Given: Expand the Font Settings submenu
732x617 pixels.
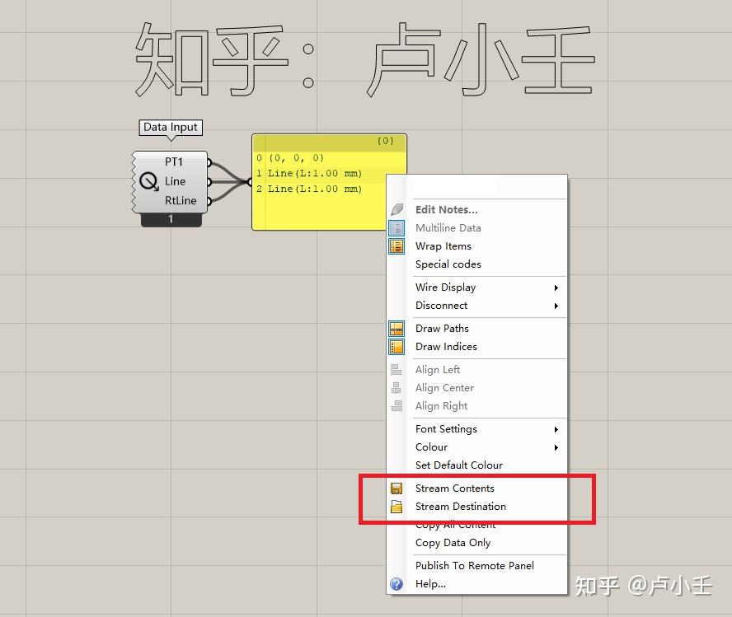Looking at the screenshot, I should point(446,428).
